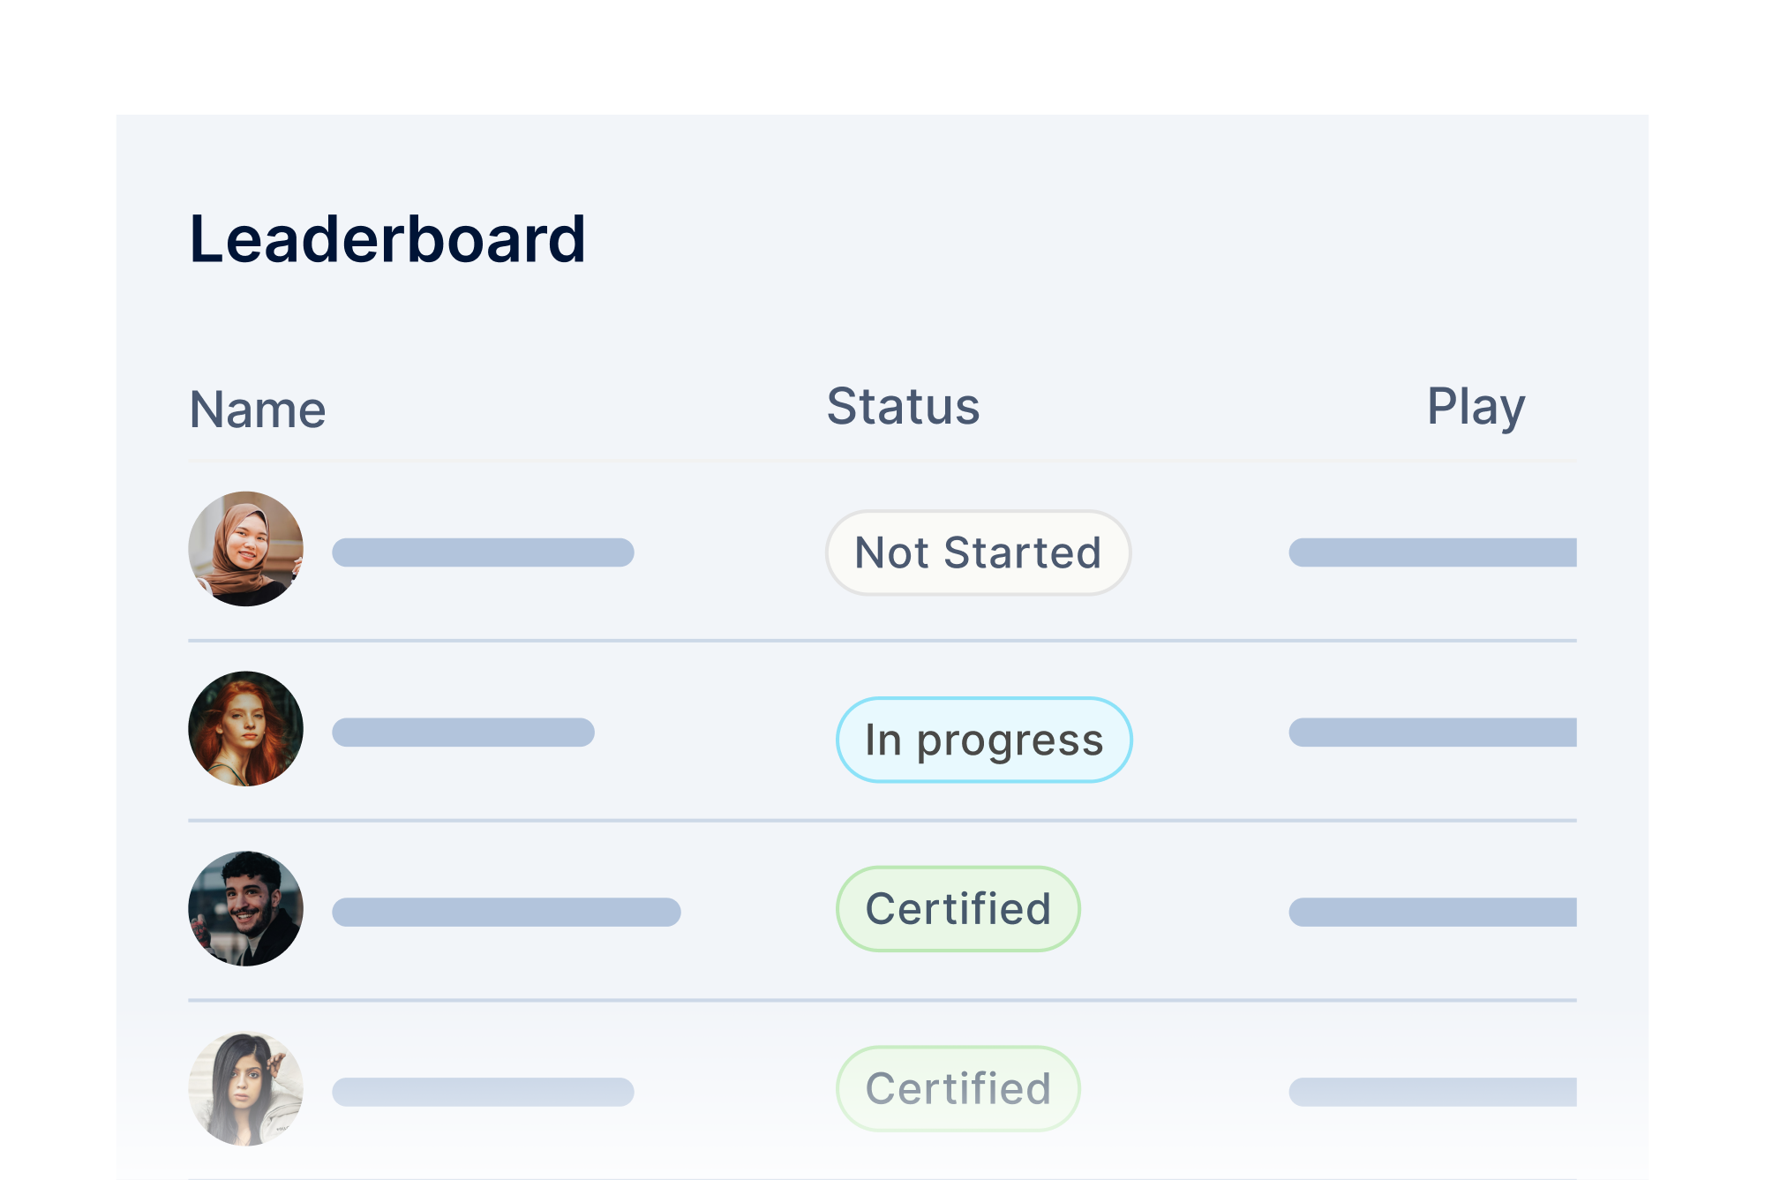Sort by the Name column header

(x=258, y=410)
